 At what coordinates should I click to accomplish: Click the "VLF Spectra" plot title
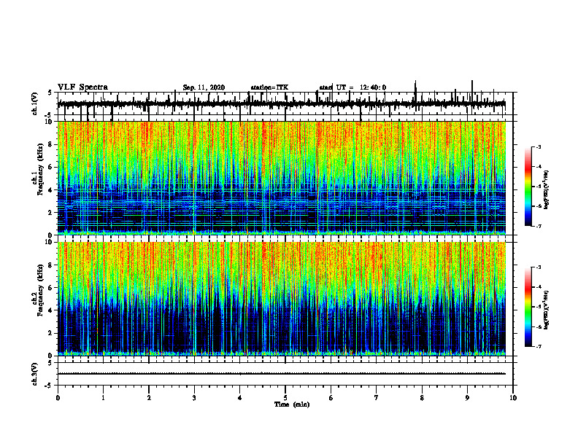click(x=82, y=87)
